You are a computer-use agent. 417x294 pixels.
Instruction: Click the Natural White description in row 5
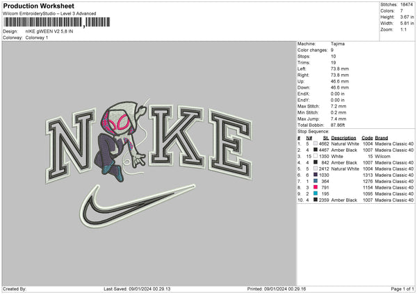pyautogui.click(x=345, y=168)
